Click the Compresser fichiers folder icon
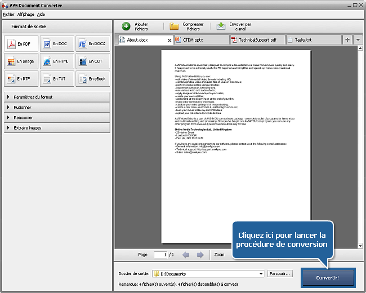 coord(174,26)
